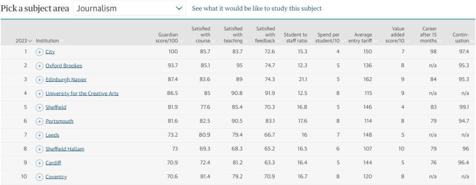Expand University for the Creative Arts row
The width and height of the screenshot is (476, 185).
pos(39,94)
